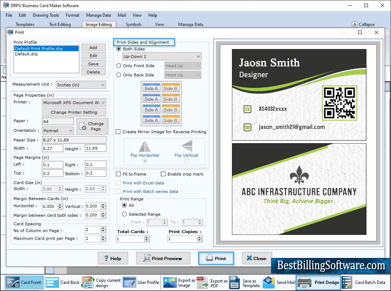Click Delete print profile button

[x=93, y=72]
